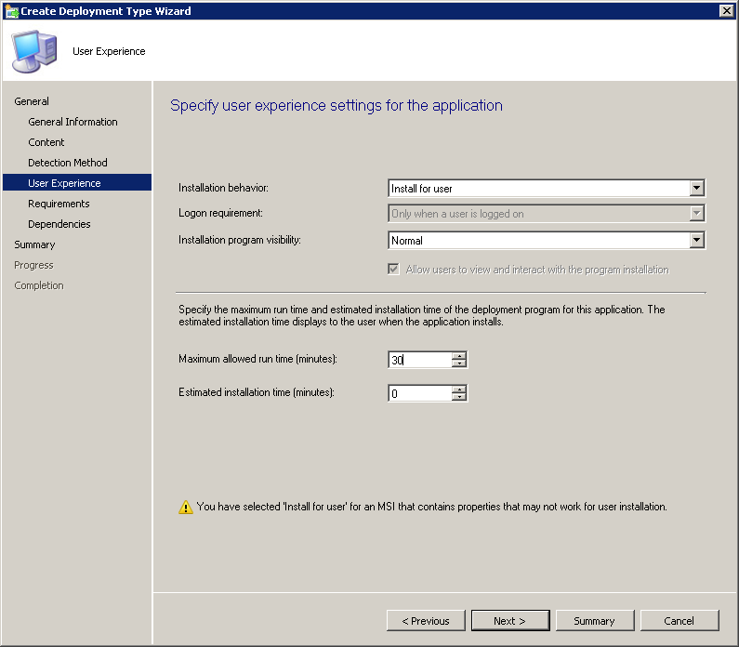Select the Dependencies step
This screenshot has height=647, width=739.
tap(59, 224)
